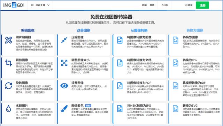
Task: Click the 将视频转换为GIF description text
Action: click(x=200, y=91)
